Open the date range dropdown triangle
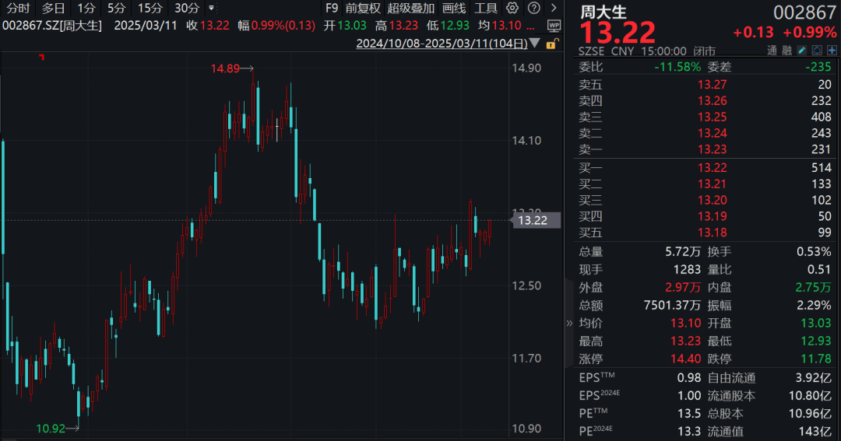The height and width of the screenshot is (441, 841). click(535, 44)
